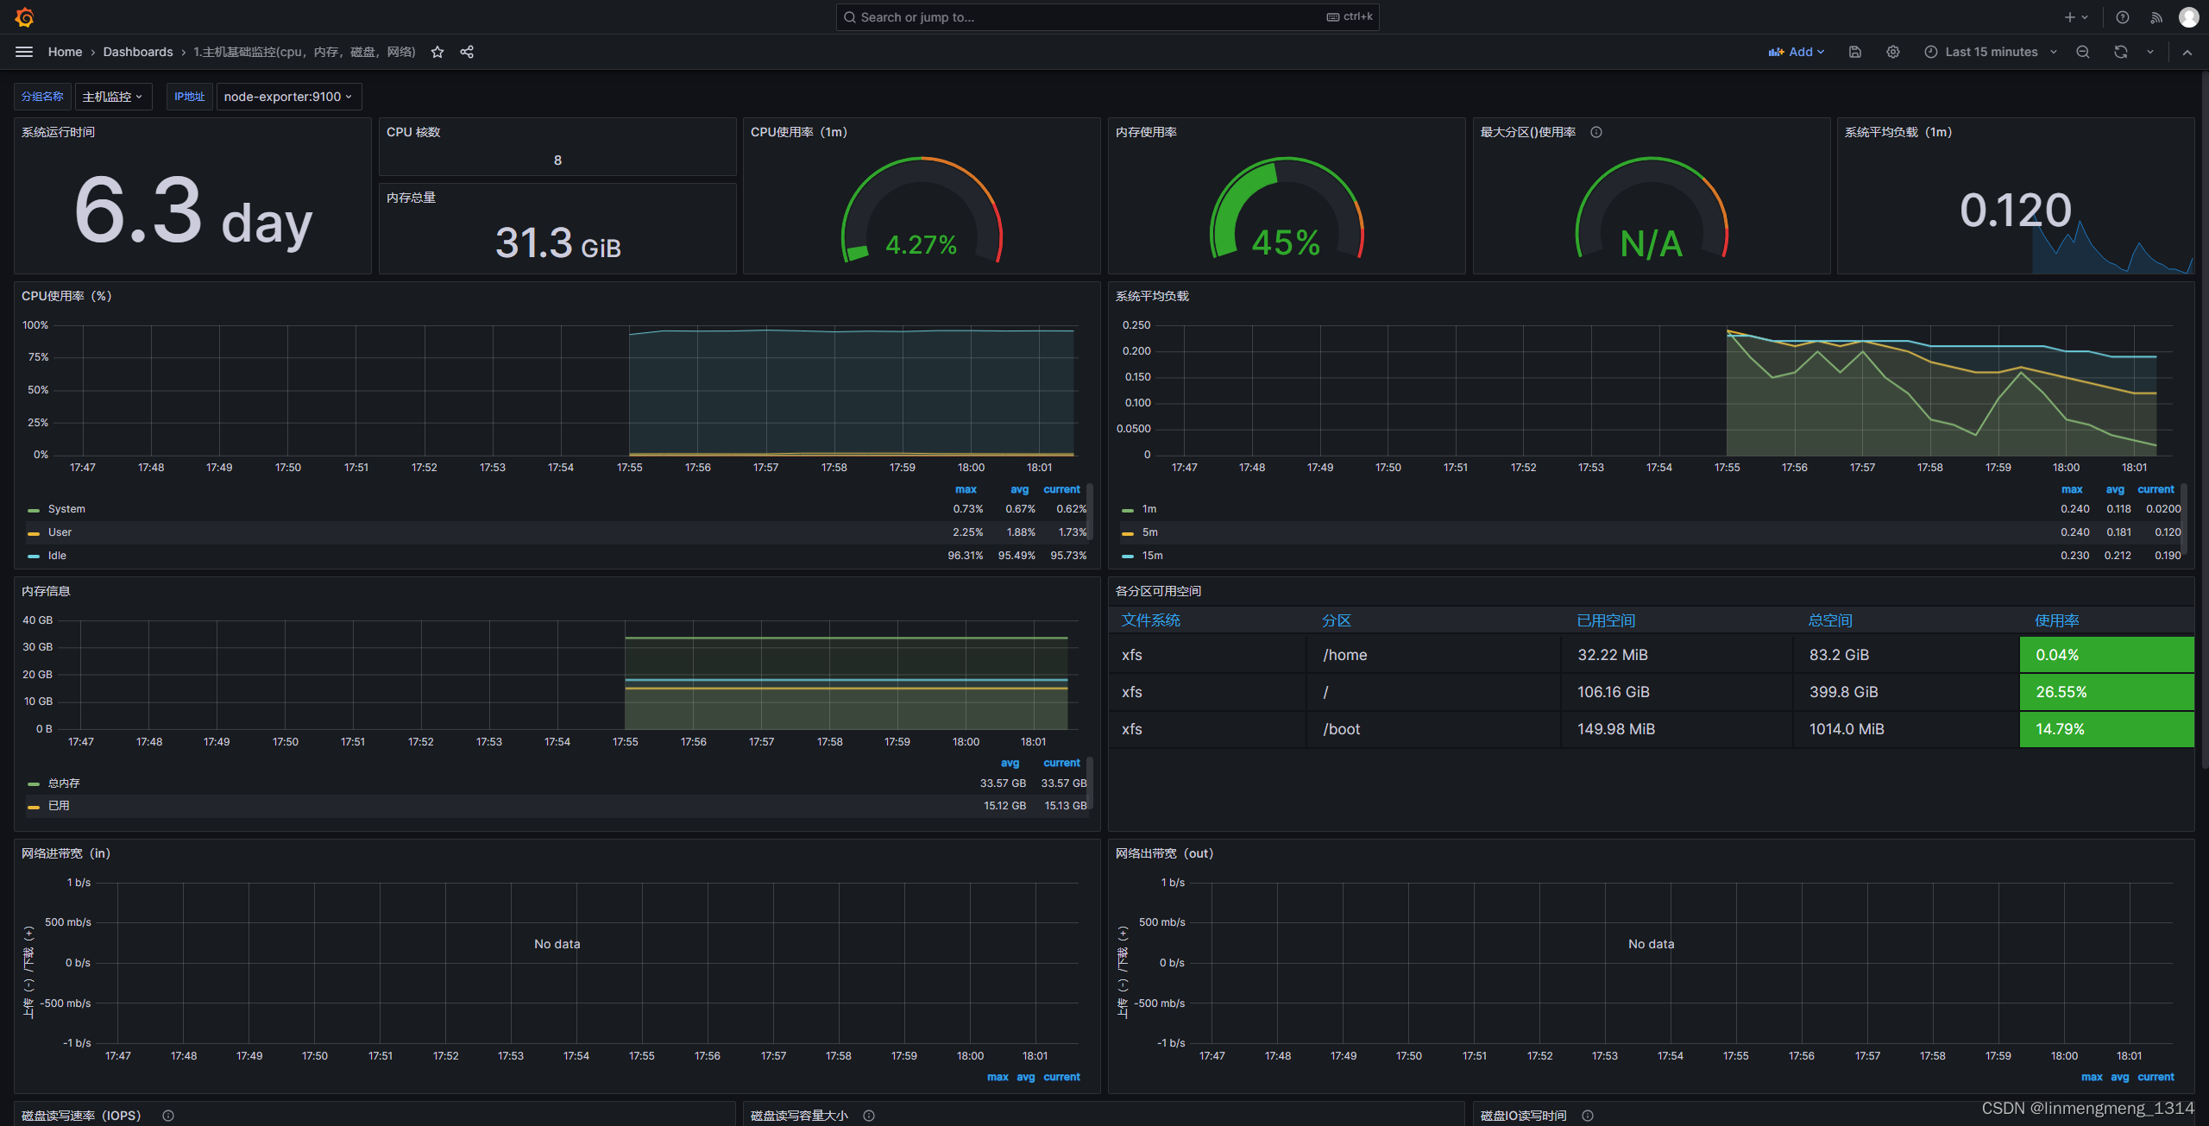The height and width of the screenshot is (1126, 2209).
Task: Open the 主机监控 group dropdown
Action: (x=113, y=97)
